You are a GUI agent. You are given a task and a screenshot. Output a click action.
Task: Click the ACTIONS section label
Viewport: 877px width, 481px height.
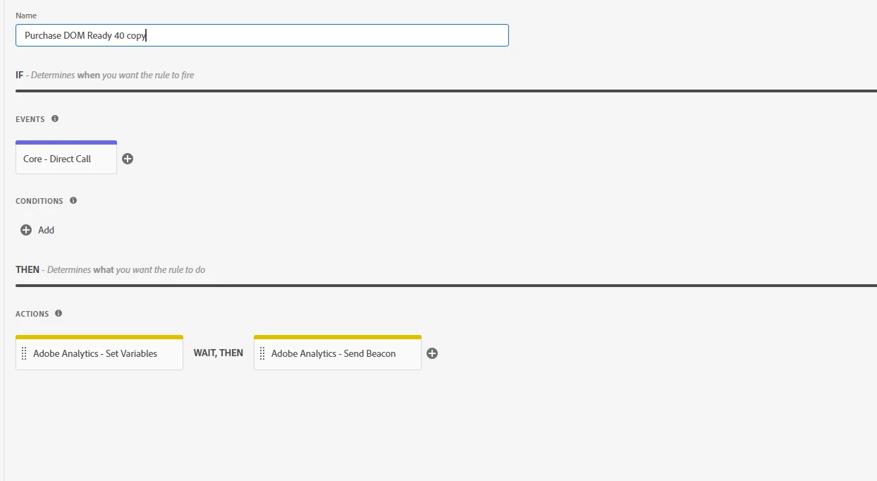32,314
